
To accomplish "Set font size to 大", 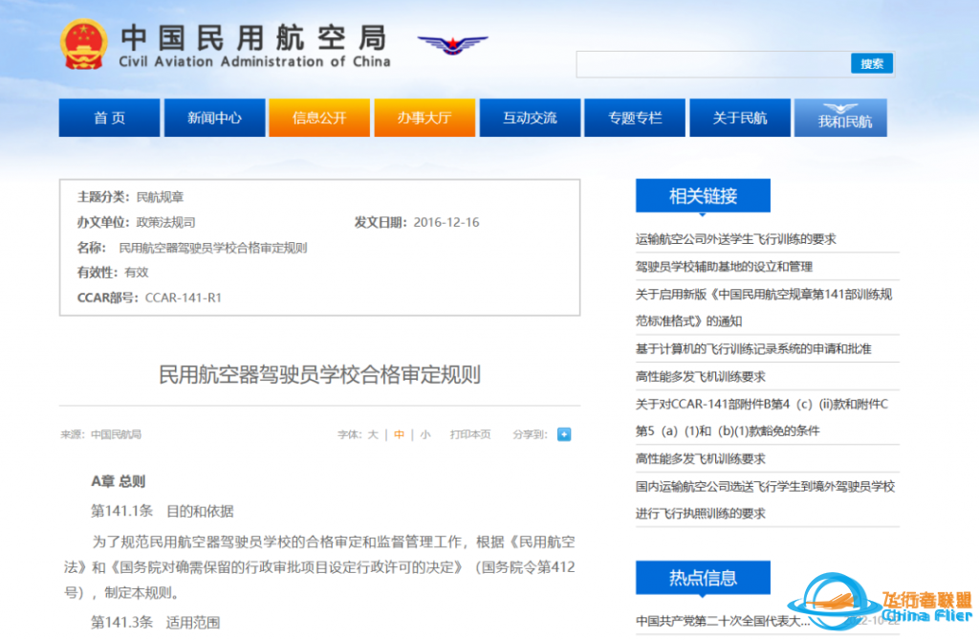I will click(x=374, y=434).
